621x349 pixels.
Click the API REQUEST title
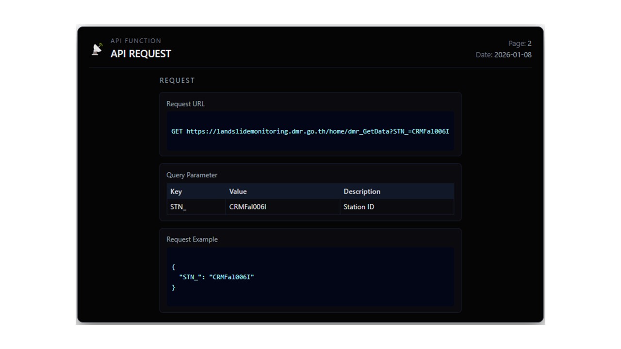tap(141, 54)
